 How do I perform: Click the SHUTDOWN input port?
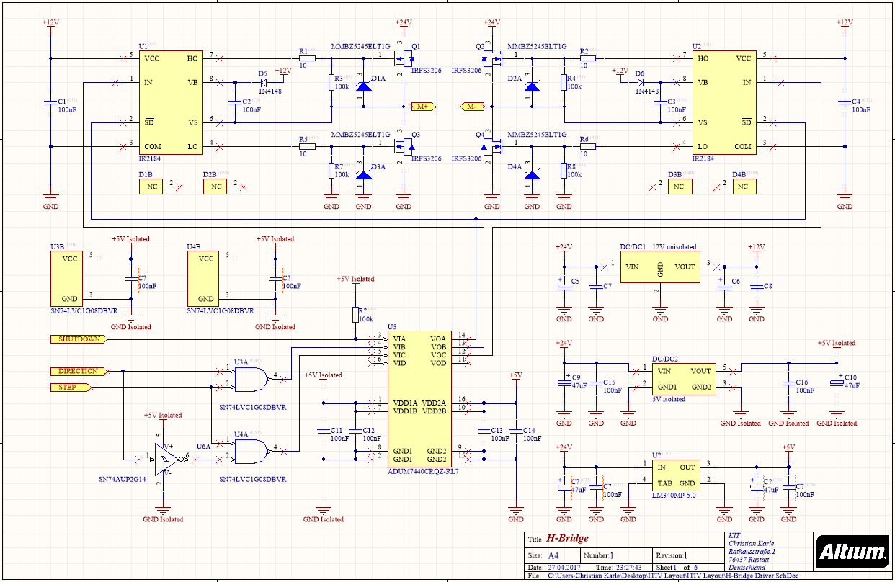coord(79,339)
